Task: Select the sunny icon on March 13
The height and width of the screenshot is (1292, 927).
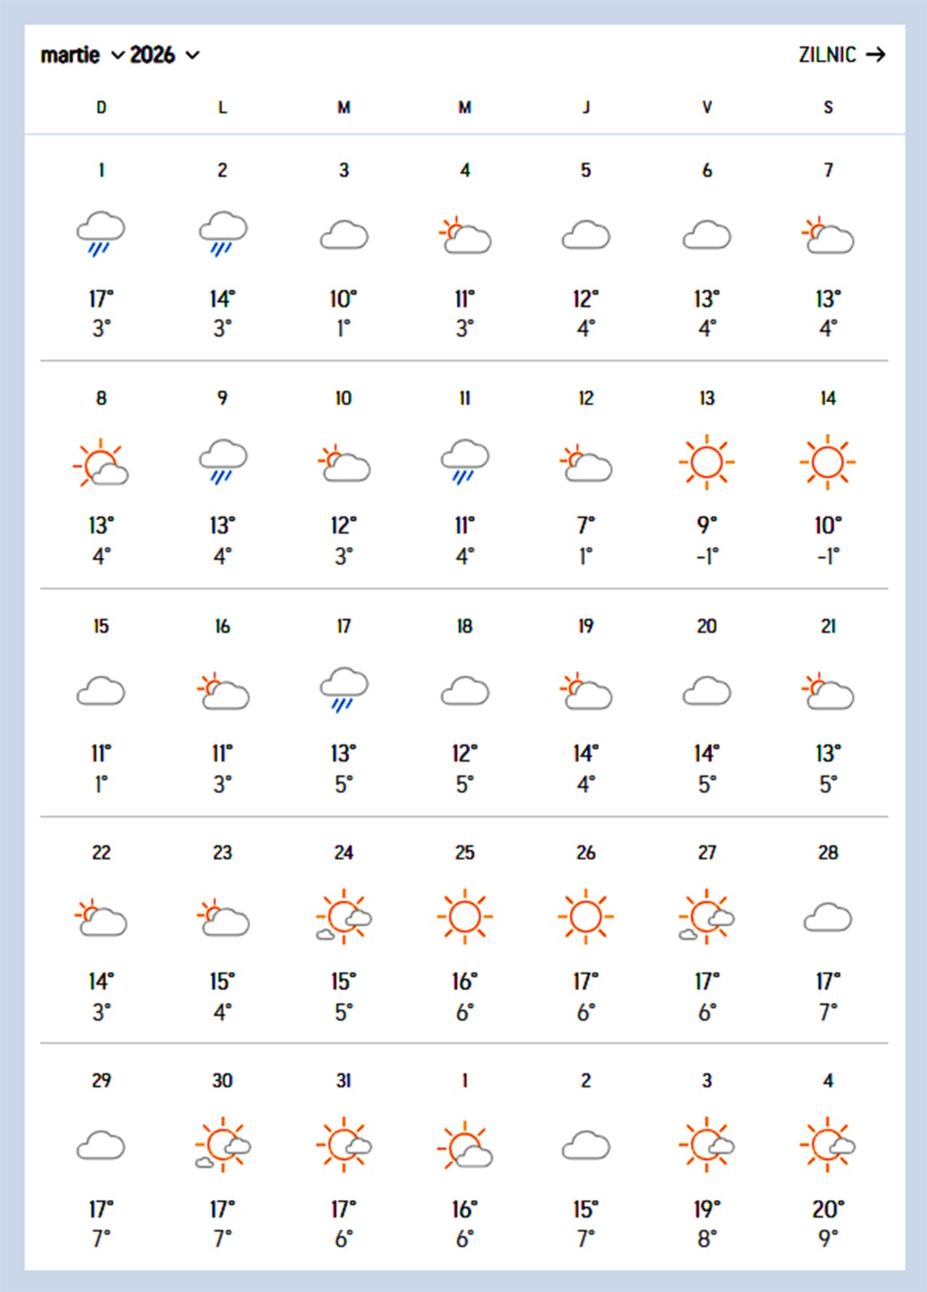Action: [x=707, y=462]
